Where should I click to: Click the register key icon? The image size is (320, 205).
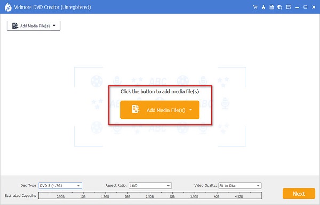tap(263, 7)
